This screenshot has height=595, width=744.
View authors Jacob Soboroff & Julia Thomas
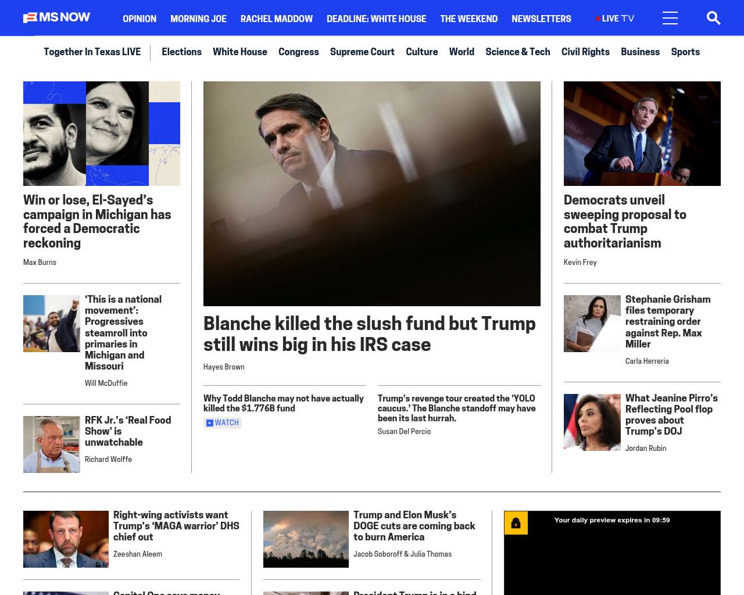402,554
